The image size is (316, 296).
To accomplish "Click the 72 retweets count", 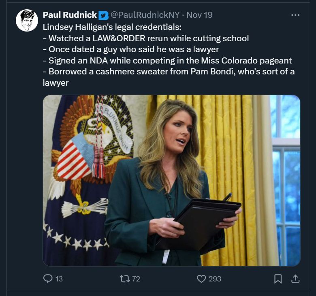I will (136, 279).
